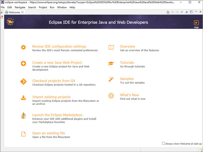This screenshot has height=152, width=203.
Task: Click the What's New star icon
Action: (x=111, y=96)
